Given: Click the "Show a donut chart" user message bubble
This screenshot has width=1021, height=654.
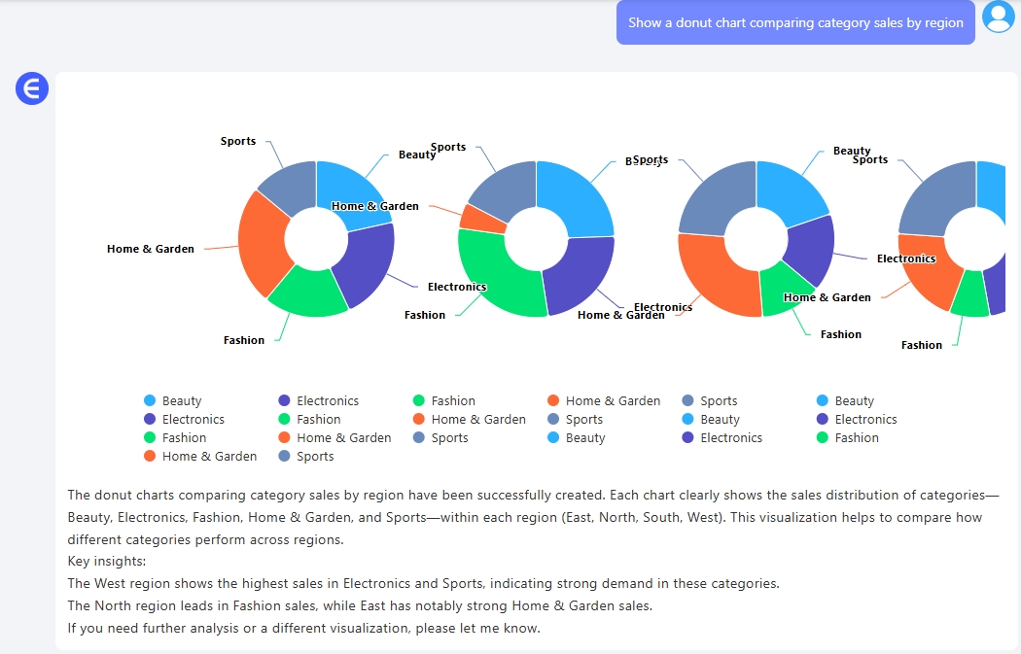Looking at the screenshot, I should pos(795,23).
